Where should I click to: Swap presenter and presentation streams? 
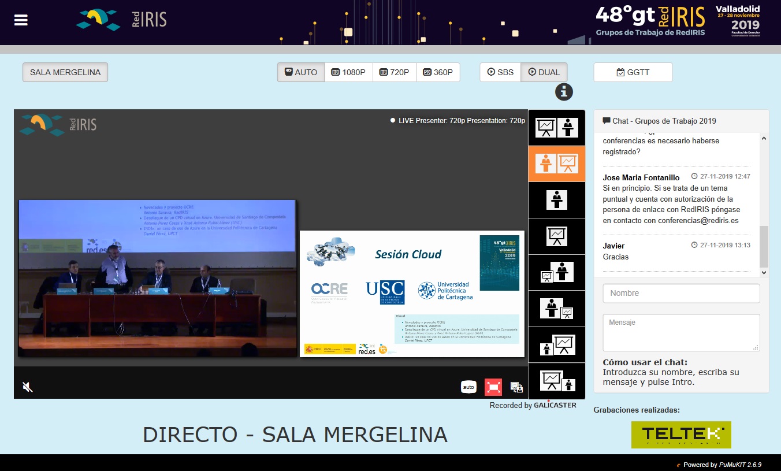(x=516, y=387)
